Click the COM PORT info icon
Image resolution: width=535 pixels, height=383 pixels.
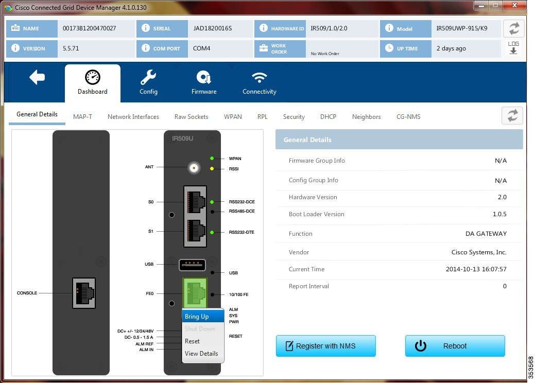(146, 48)
